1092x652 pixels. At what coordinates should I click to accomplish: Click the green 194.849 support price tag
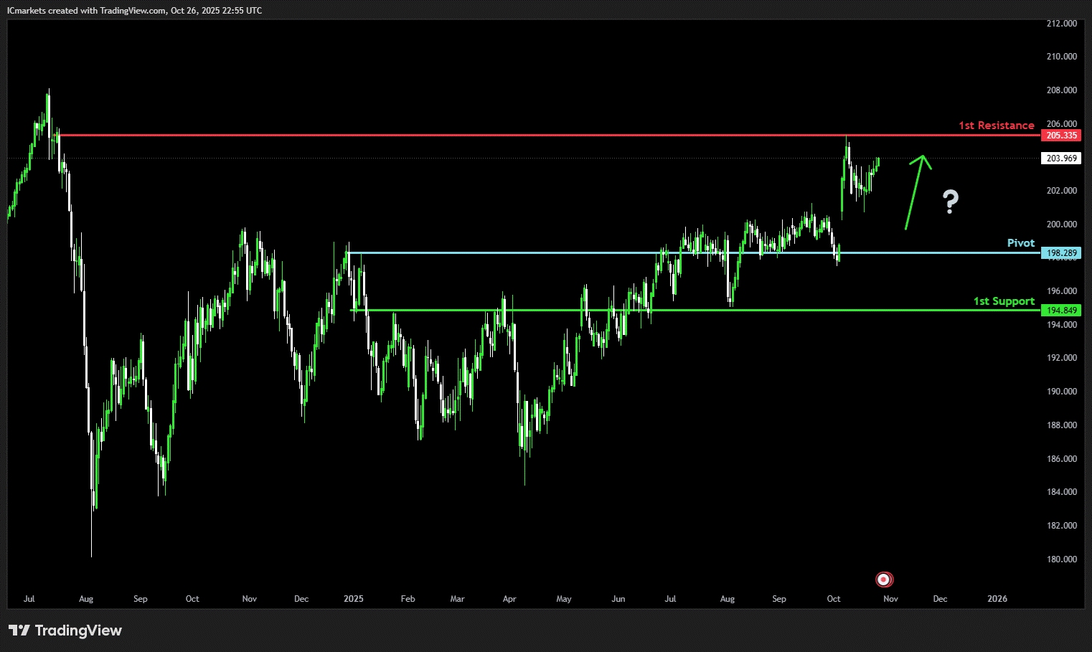click(1061, 311)
